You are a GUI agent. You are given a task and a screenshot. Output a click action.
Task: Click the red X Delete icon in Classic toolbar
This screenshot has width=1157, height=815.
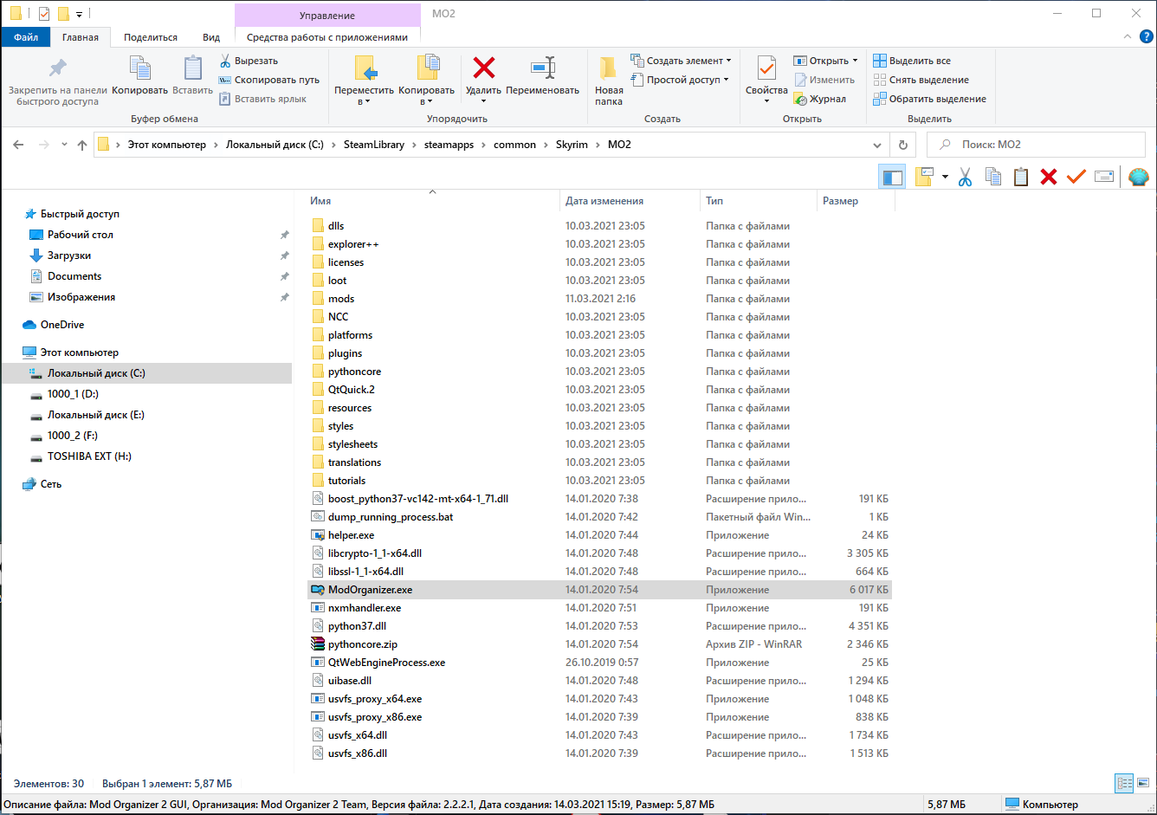[1049, 177]
